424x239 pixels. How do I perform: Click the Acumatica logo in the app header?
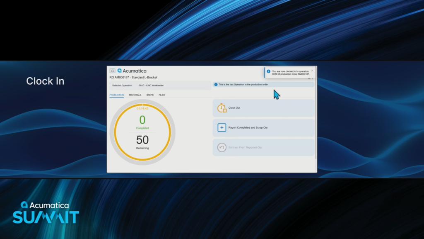[132, 71]
